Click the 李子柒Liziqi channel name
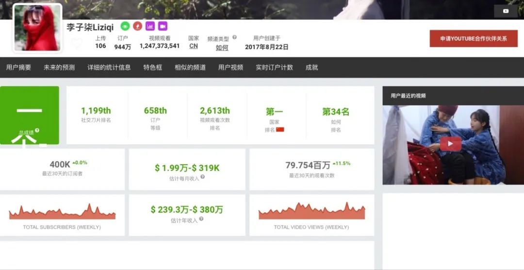This screenshot has width=524, height=270. pyautogui.click(x=90, y=27)
